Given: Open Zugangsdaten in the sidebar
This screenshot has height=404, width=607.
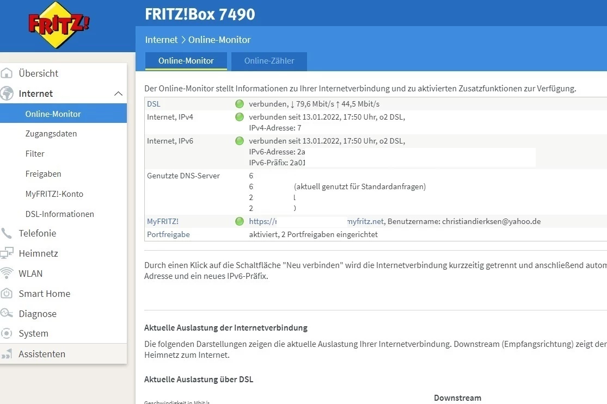Looking at the screenshot, I should pos(51,134).
